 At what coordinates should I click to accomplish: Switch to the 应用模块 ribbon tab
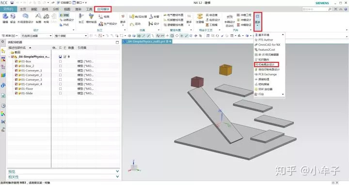coord(103,9)
